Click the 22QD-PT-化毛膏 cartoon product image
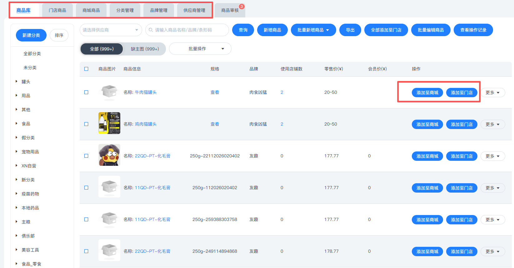 pyautogui.click(x=109, y=155)
